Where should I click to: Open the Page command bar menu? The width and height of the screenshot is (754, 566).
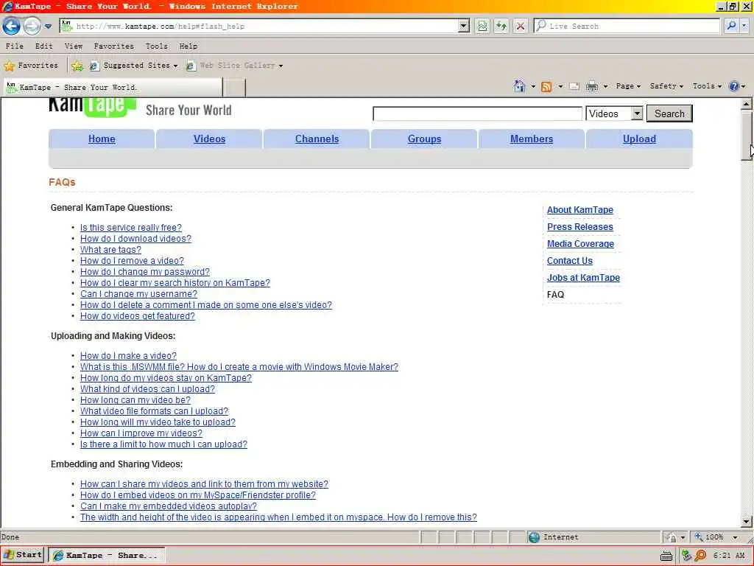(628, 86)
